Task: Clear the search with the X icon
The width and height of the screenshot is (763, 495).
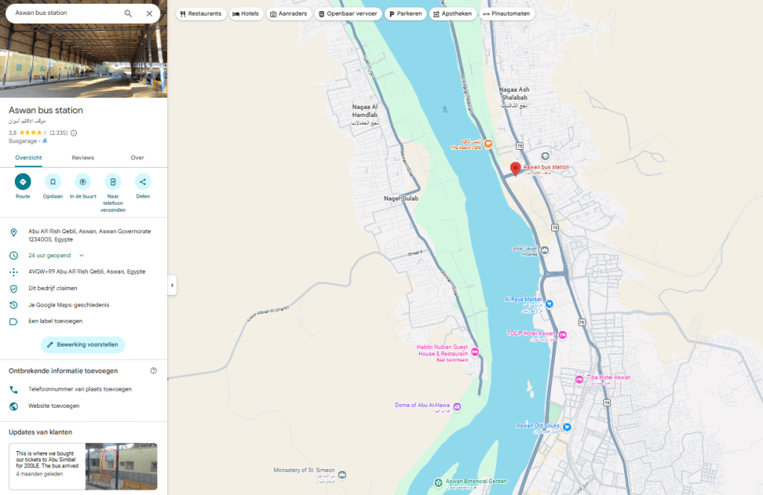Action: (149, 13)
